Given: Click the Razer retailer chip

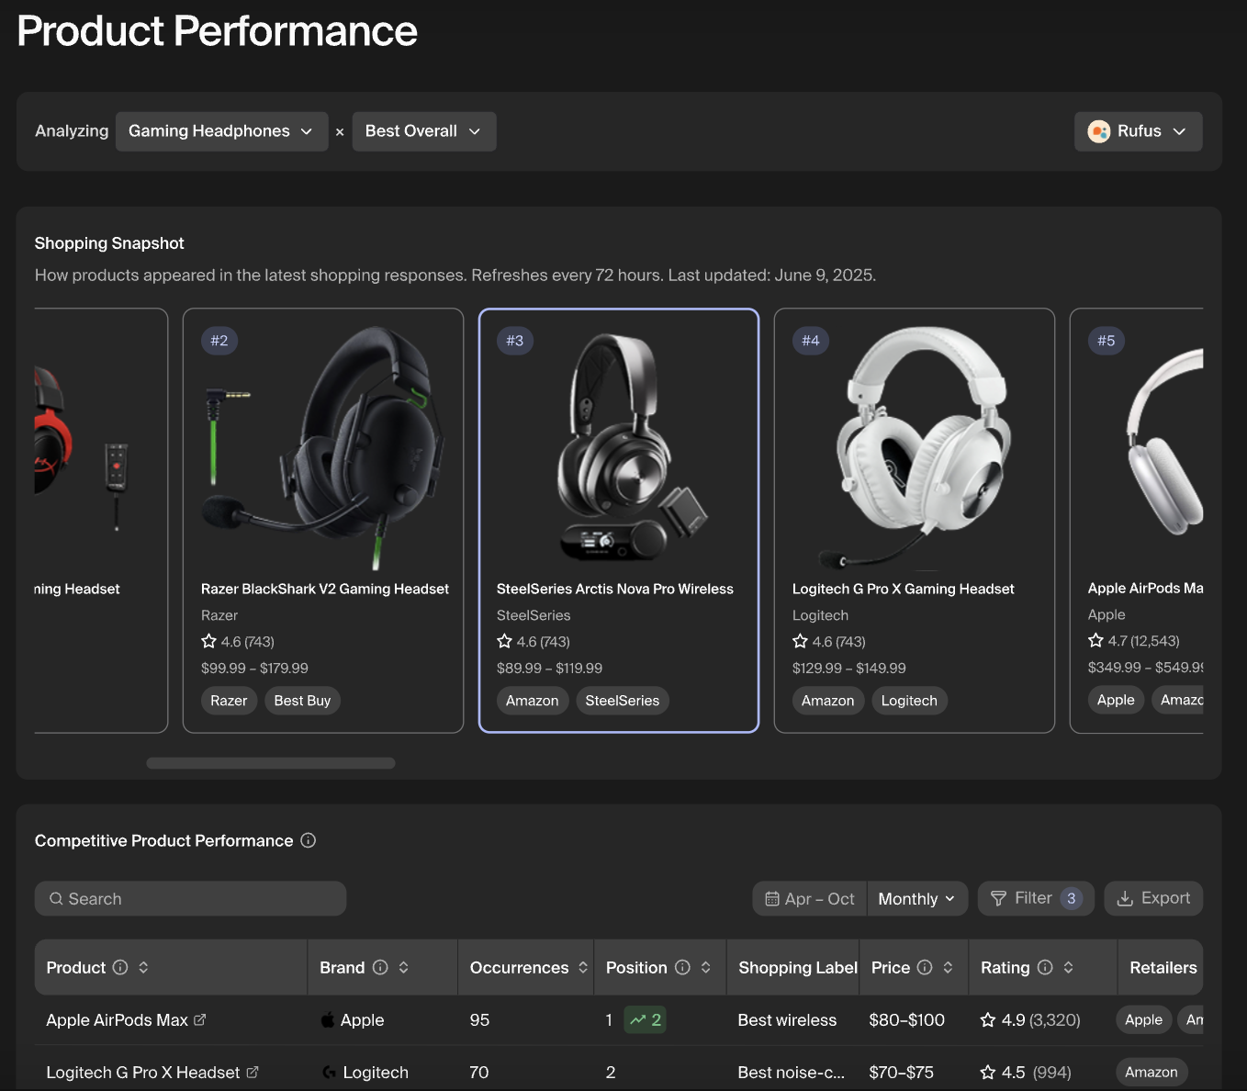Looking at the screenshot, I should [x=229, y=701].
